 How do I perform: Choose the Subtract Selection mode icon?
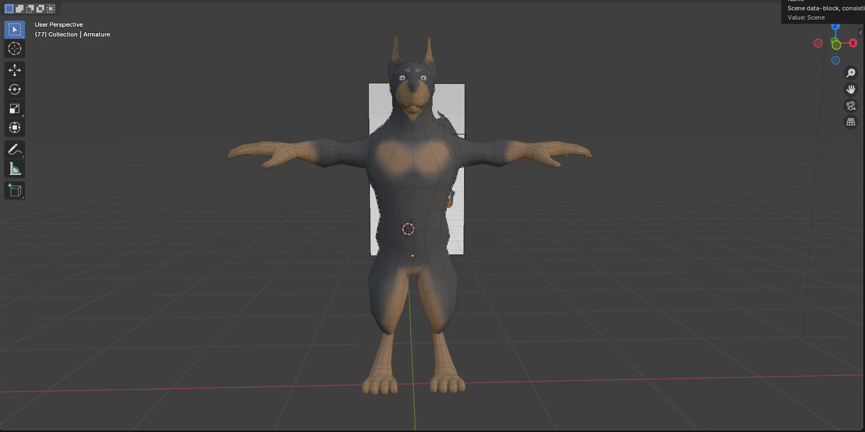pos(30,9)
